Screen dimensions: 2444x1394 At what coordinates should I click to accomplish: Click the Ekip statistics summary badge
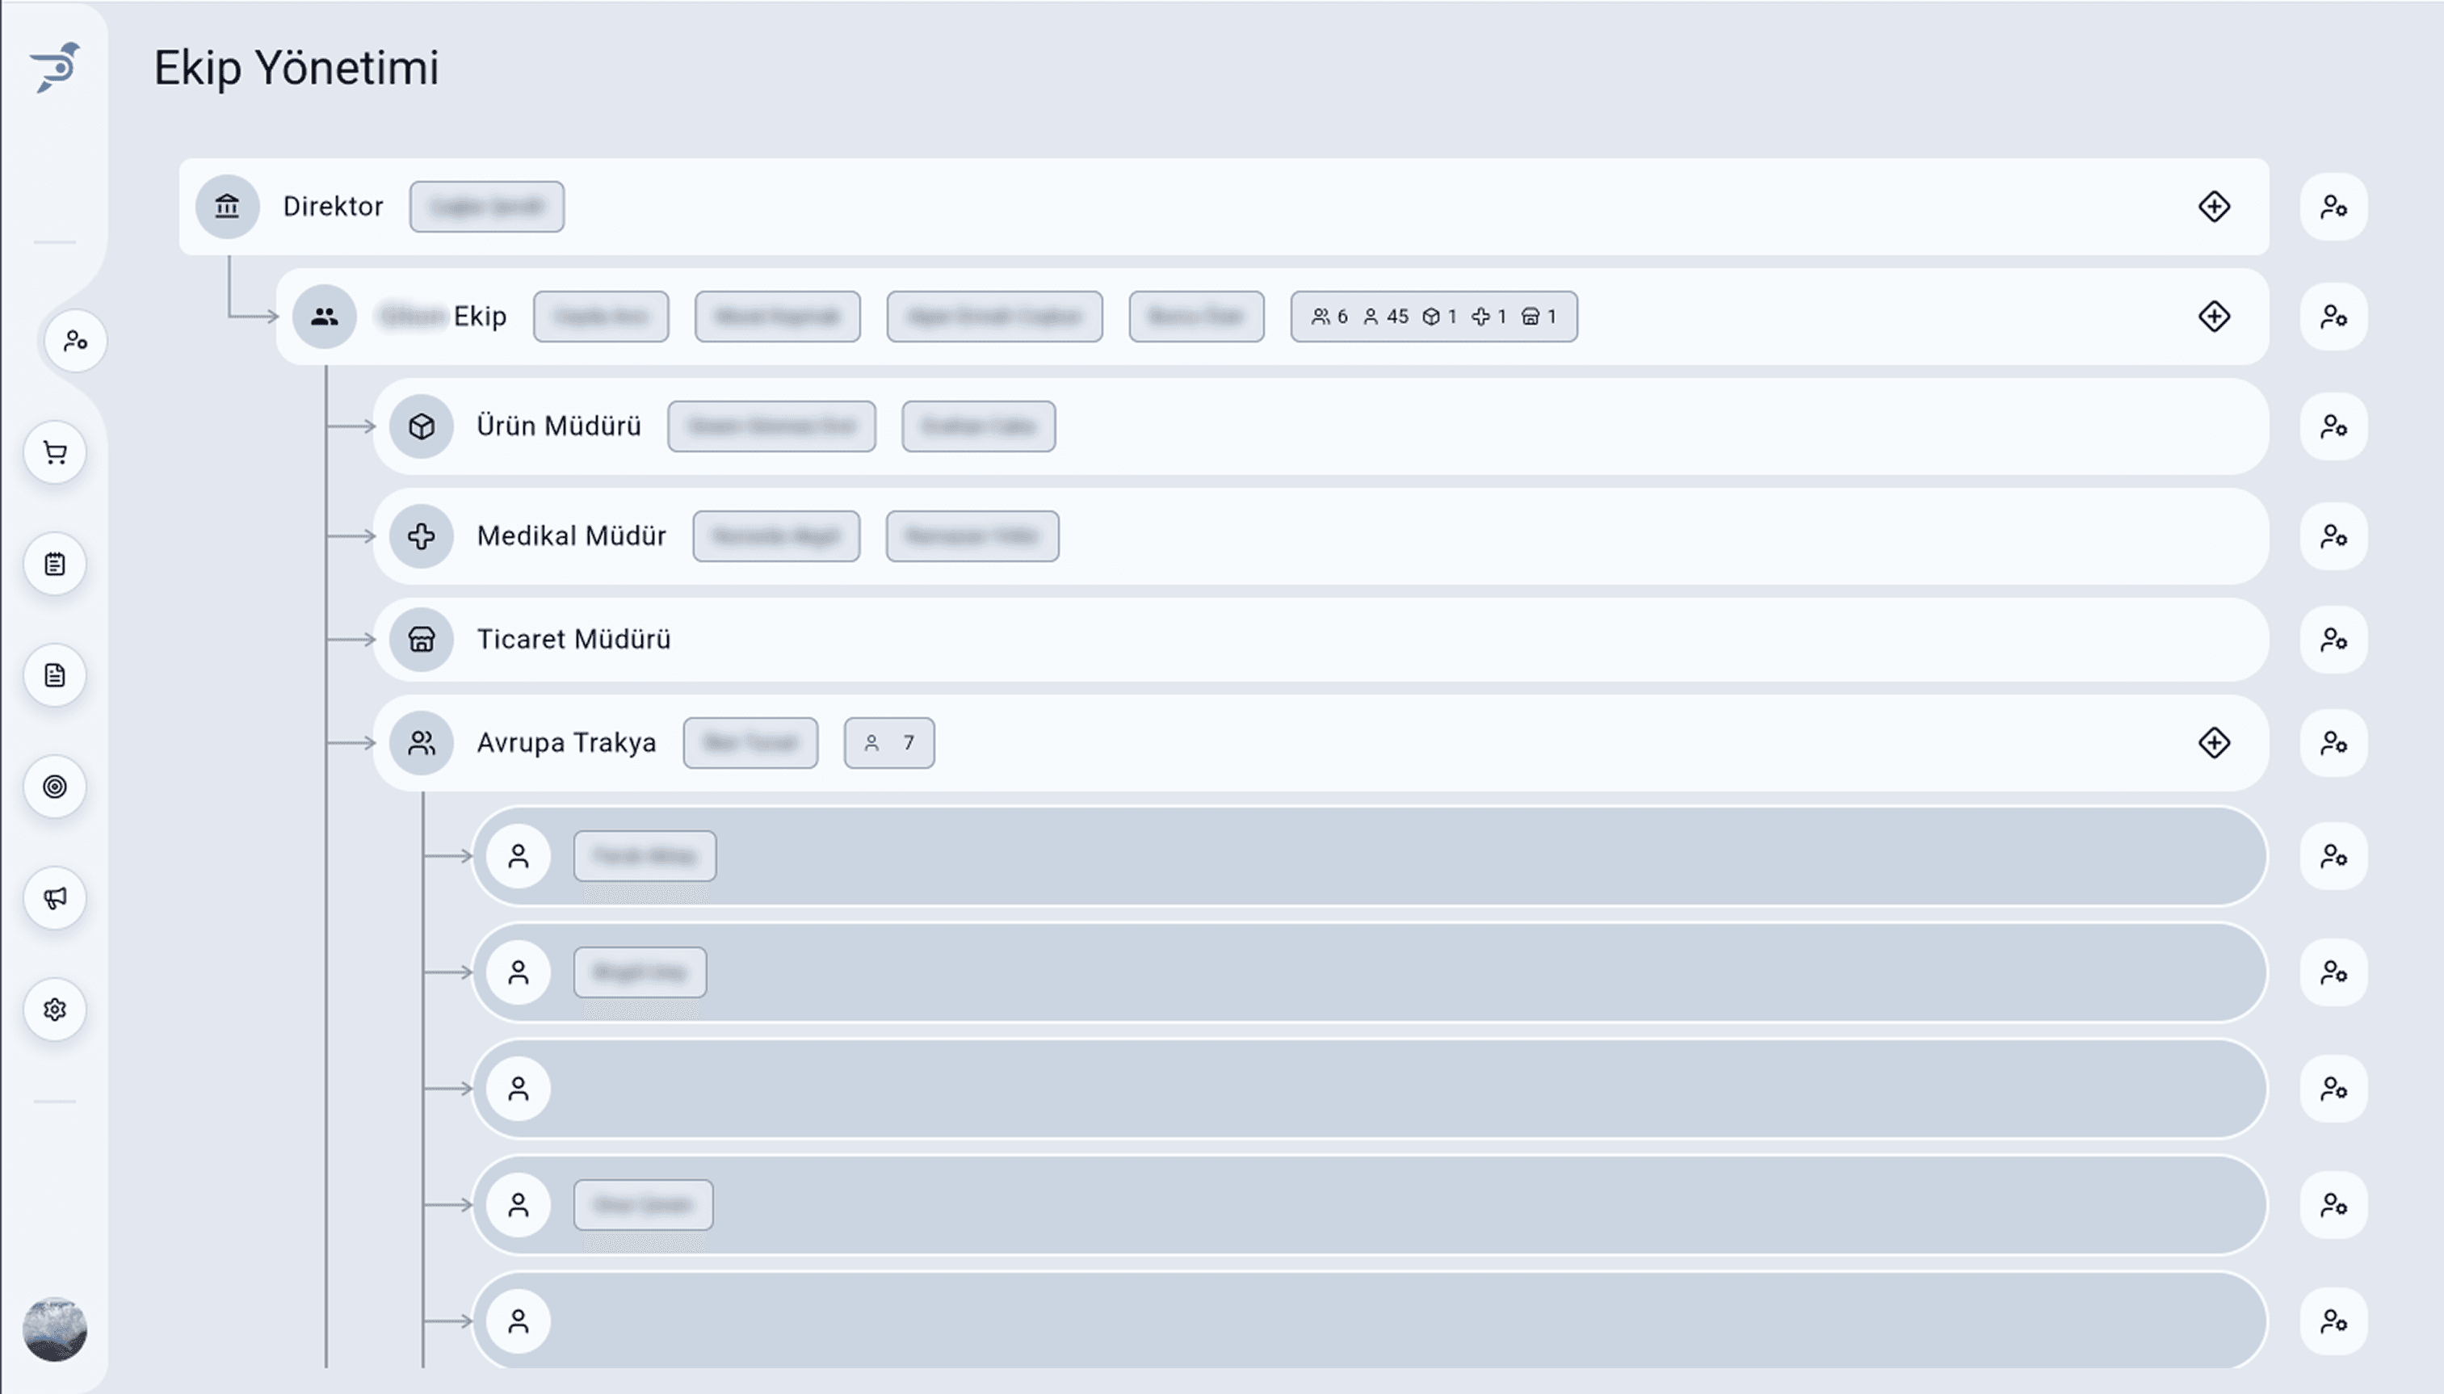(x=1433, y=317)
